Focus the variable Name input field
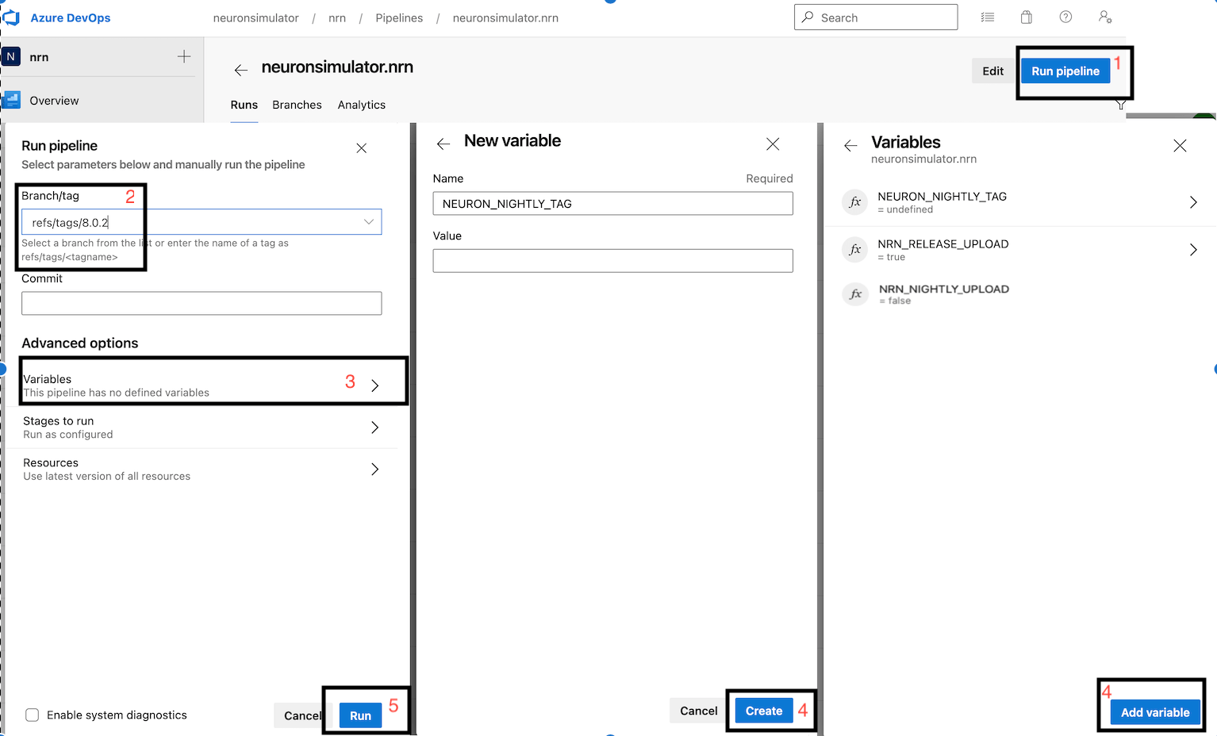 tap(612, 204)
